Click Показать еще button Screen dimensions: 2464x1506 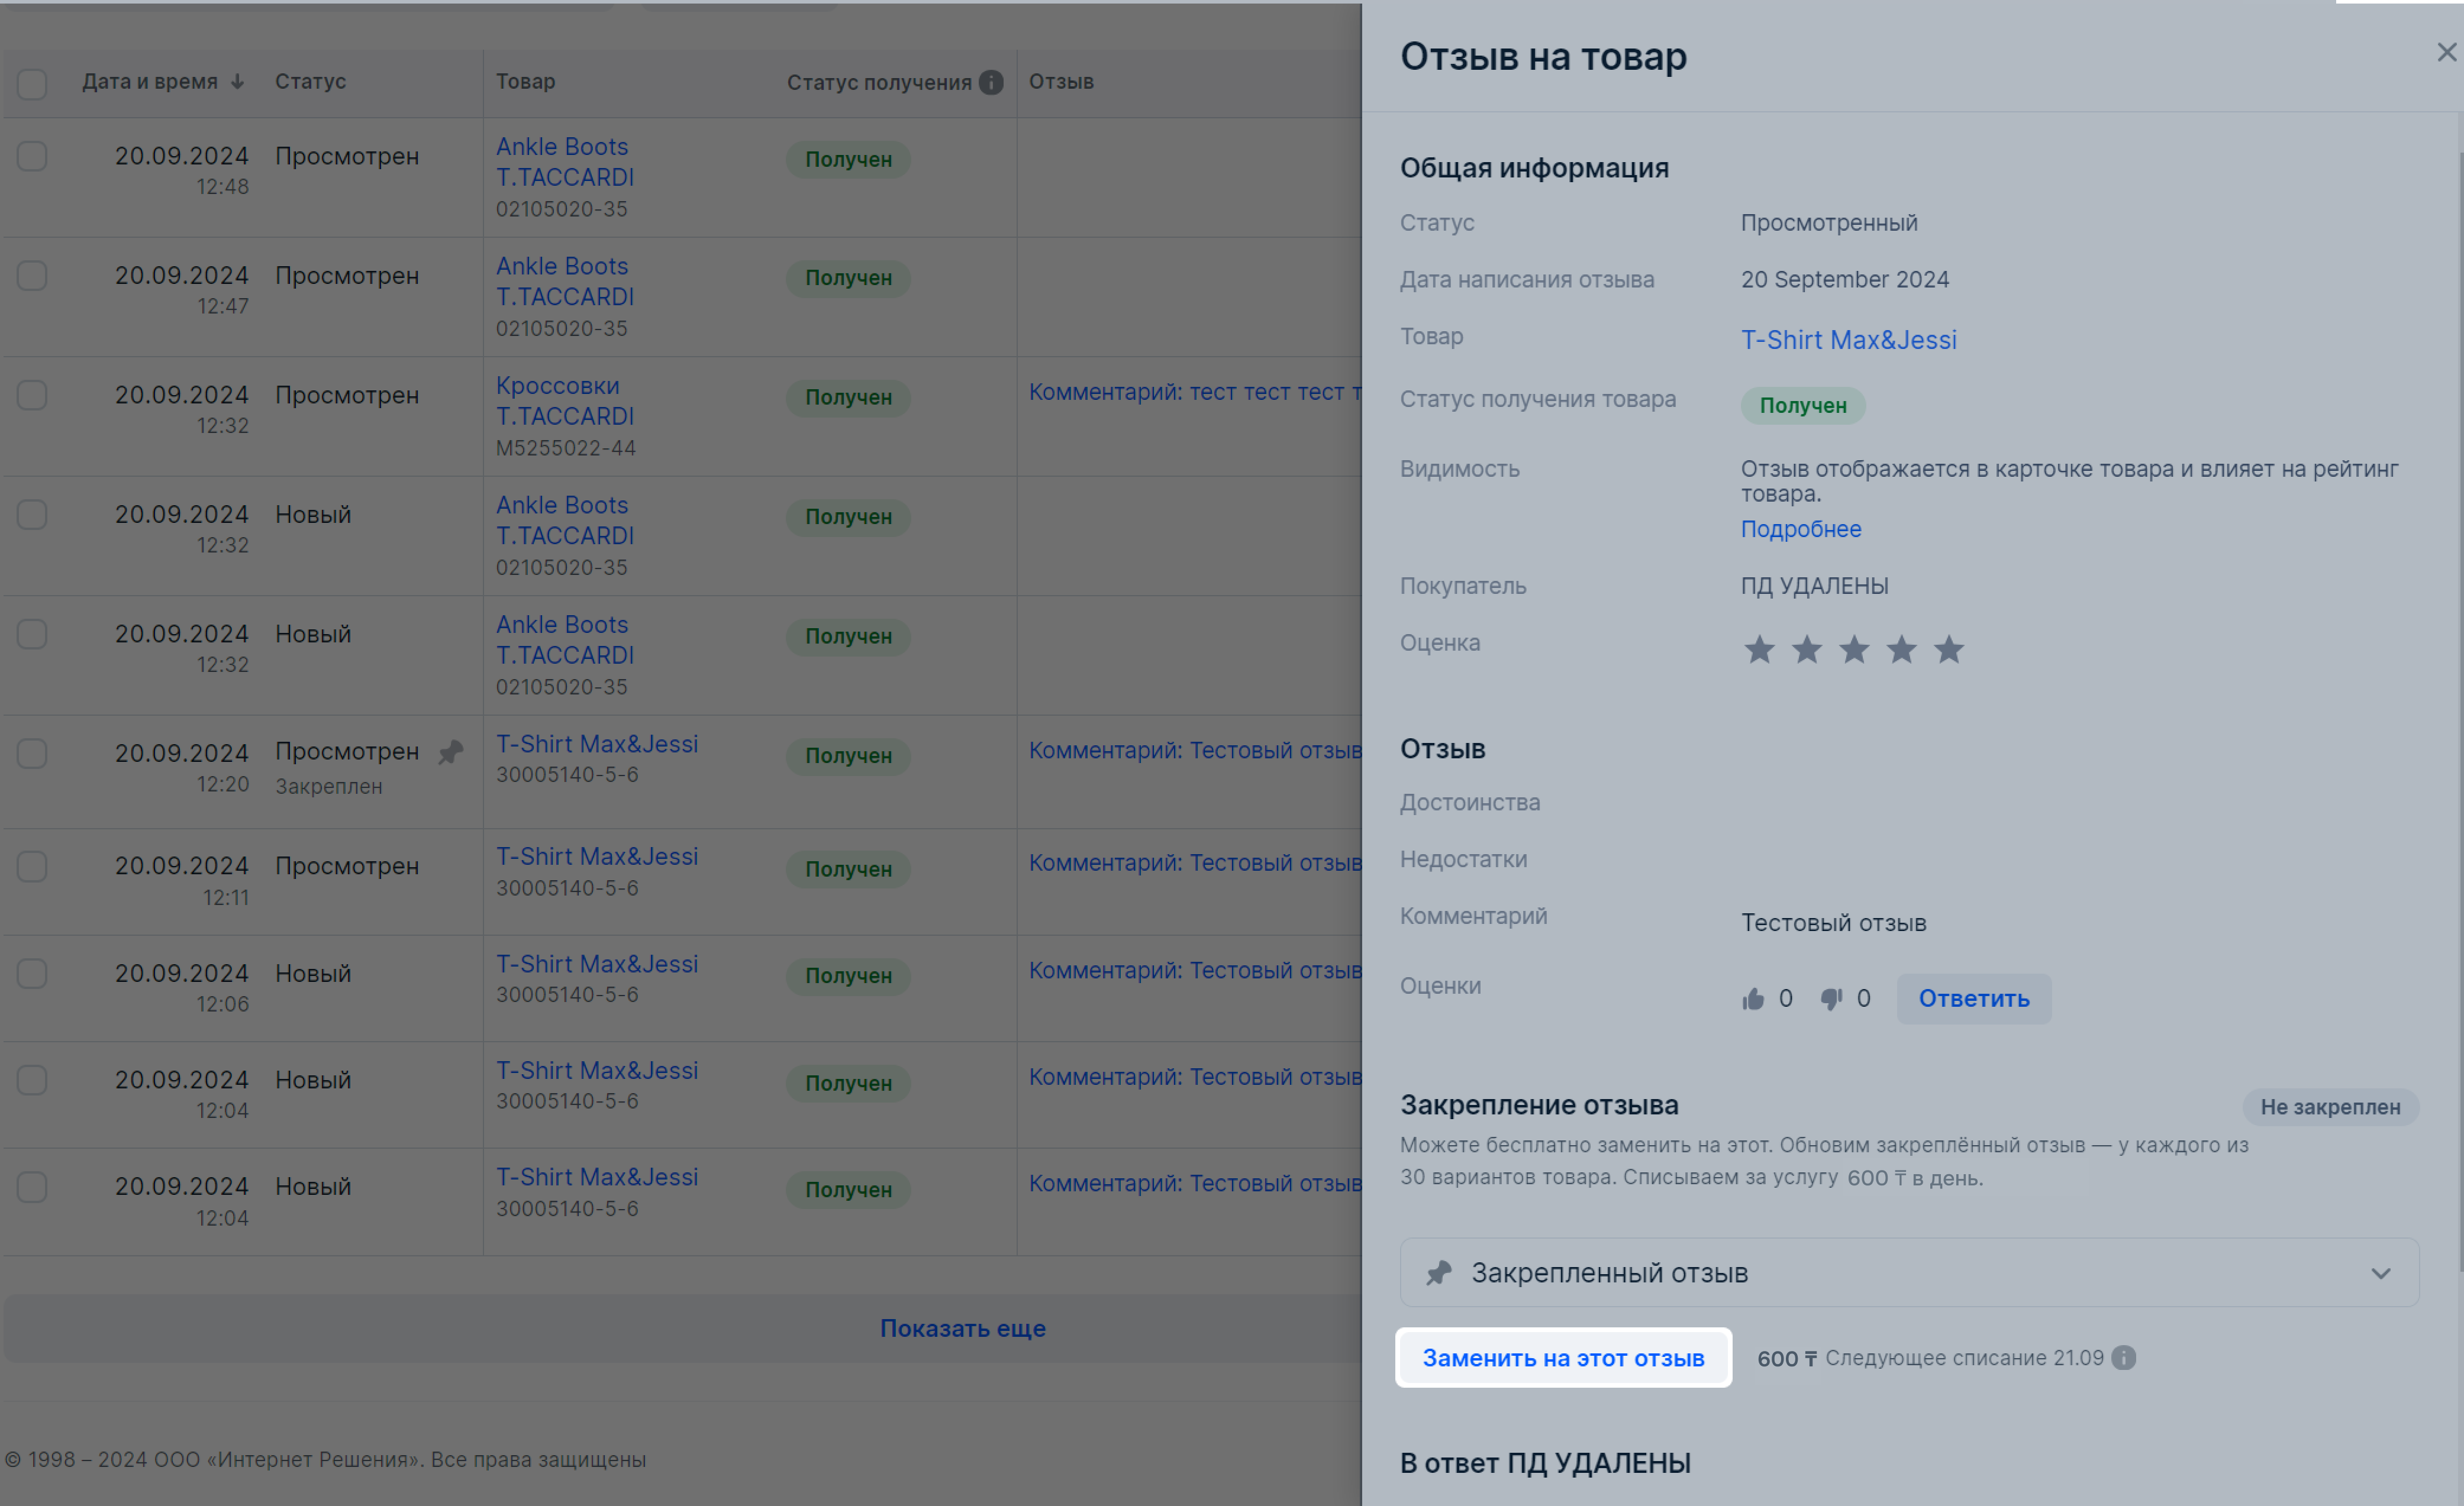[962, 1328]
